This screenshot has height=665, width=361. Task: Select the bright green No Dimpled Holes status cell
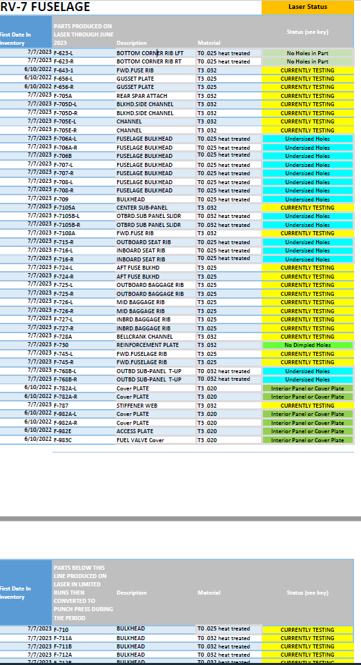click(308, 345)
